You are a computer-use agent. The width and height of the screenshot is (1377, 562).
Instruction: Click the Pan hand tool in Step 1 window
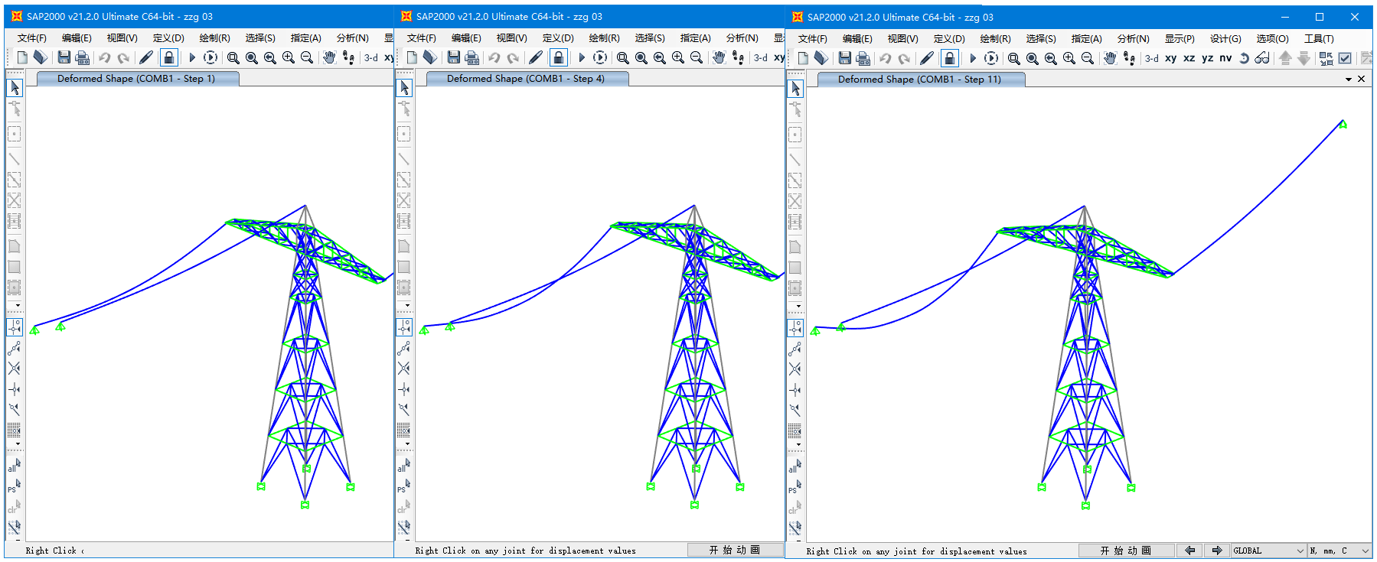pyautogui.click(x=329, y=57)
